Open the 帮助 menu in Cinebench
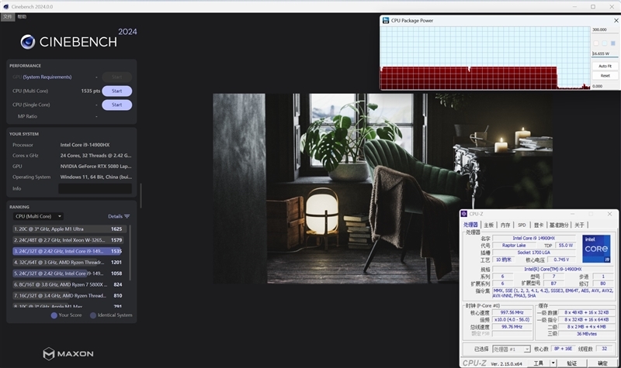 tap(23, 16)
